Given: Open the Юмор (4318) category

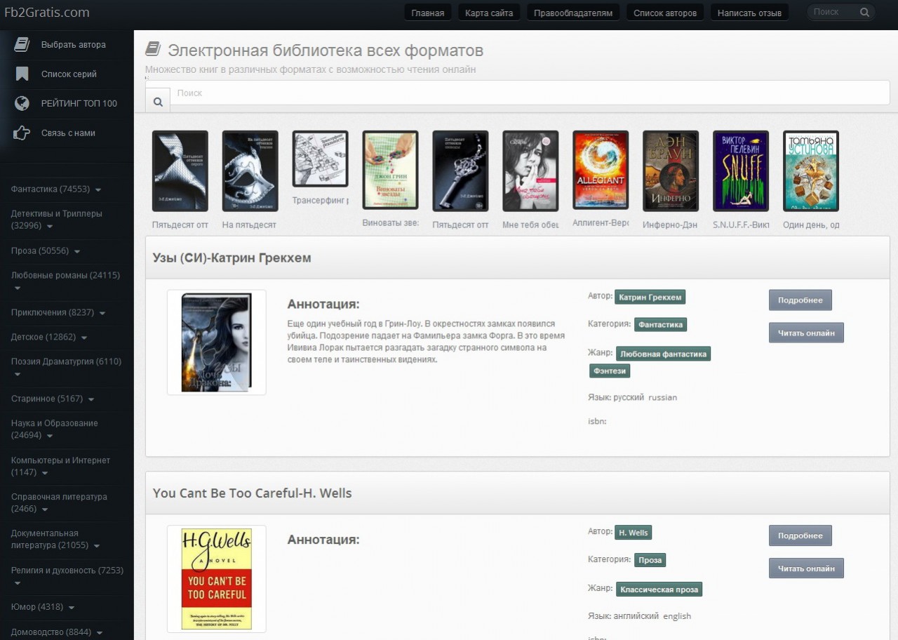Looking at the screenshot, I should tap(43, 607).
